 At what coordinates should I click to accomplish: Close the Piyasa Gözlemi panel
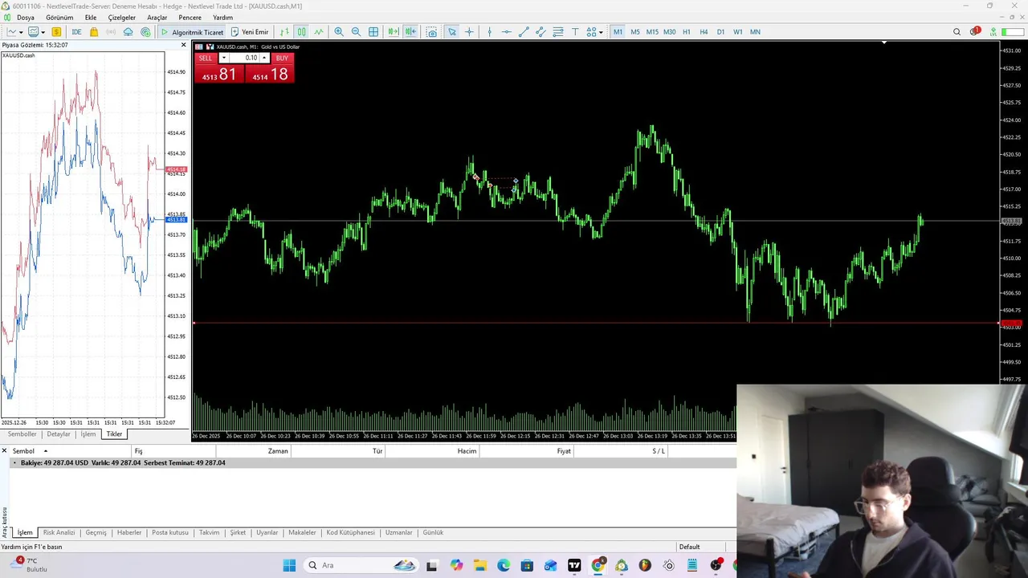183,45
